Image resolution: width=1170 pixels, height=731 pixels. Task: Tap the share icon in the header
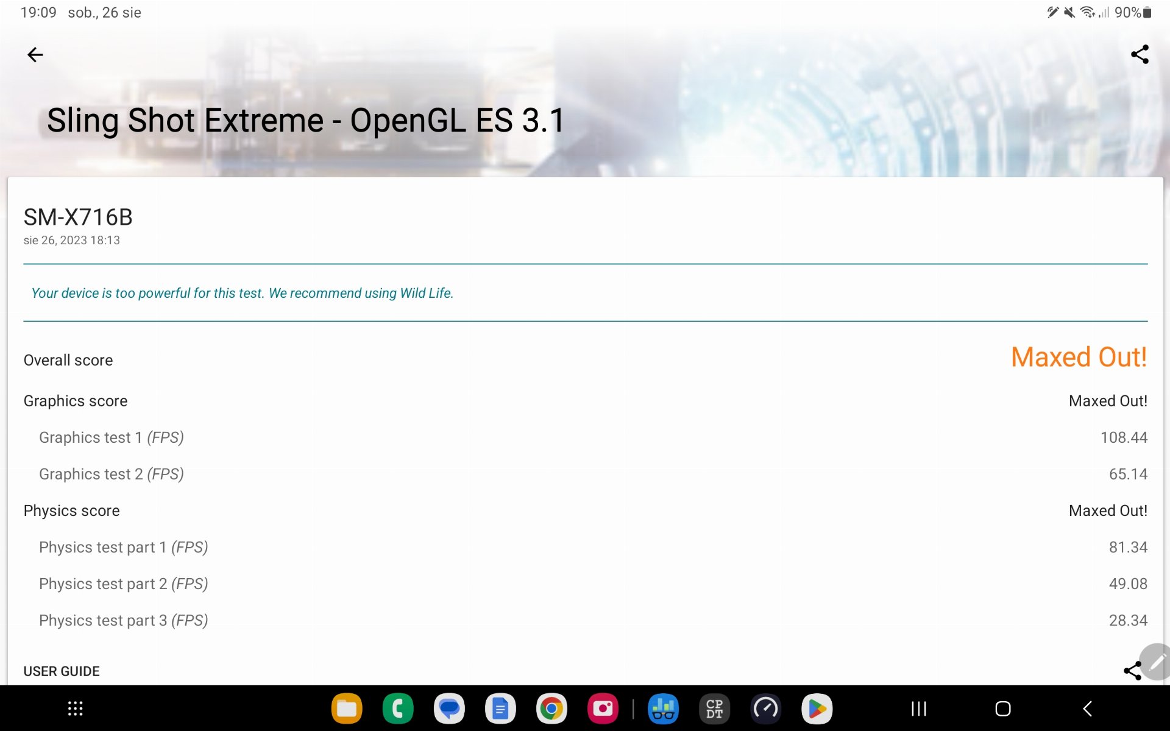pyautogui.click(x=1140, y=54)
